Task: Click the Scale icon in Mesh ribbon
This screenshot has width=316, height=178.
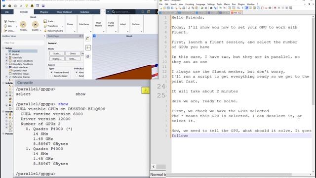Action: pyautogui.click(x=45, y=21)
